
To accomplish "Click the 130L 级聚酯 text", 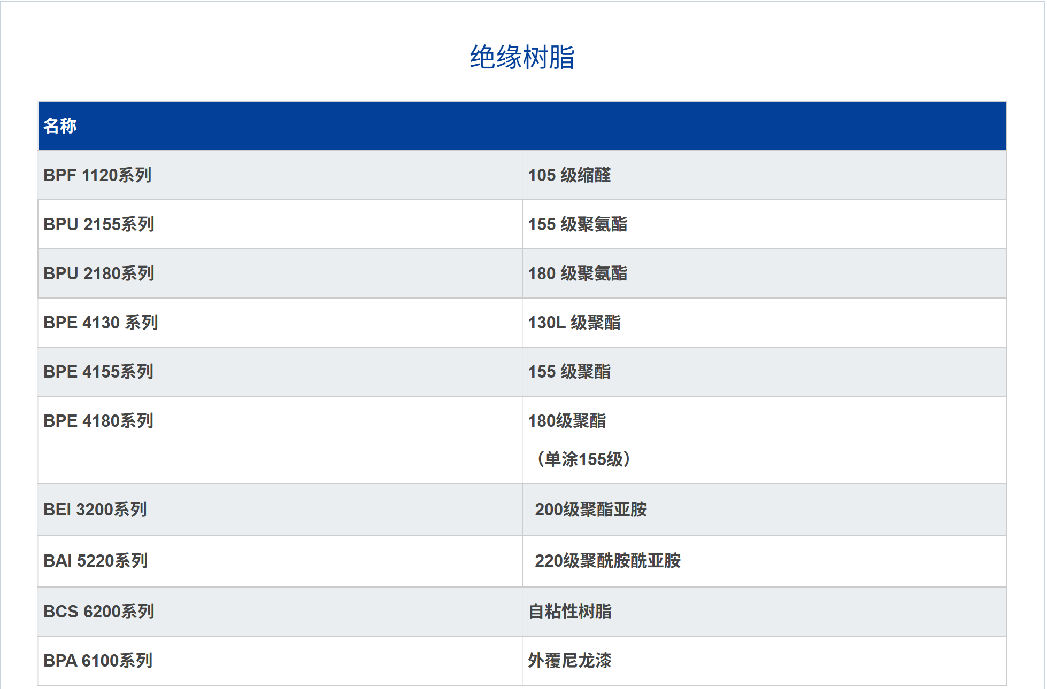I will pos(574,323).
